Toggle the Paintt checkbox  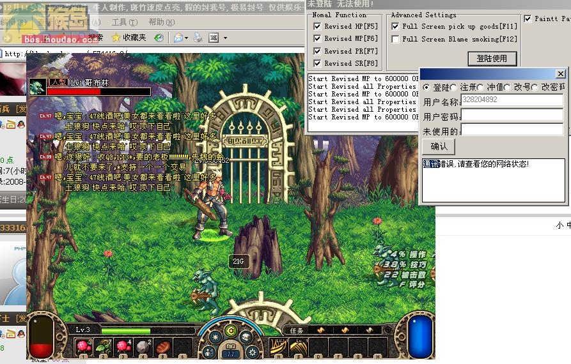coord(528,18)
